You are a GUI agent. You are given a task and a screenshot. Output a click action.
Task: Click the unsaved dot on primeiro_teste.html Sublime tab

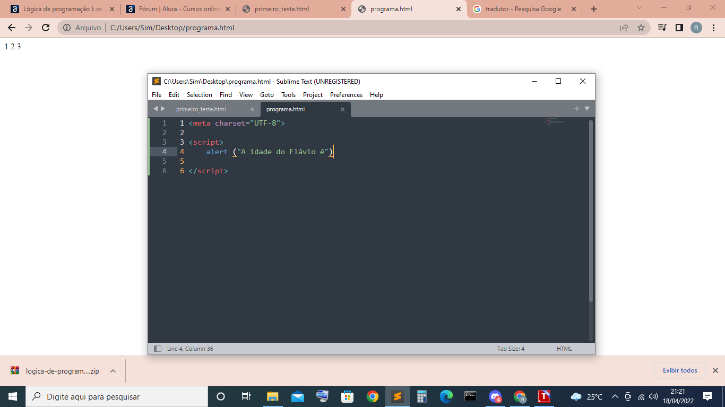pyautogui.click(x=253, y=109)
